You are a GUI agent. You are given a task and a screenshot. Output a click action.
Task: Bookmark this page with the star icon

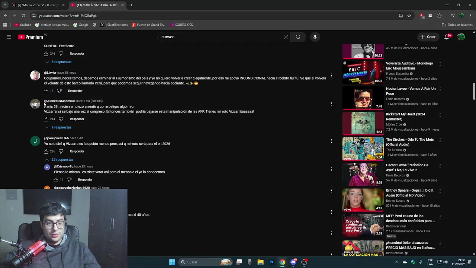409,16
